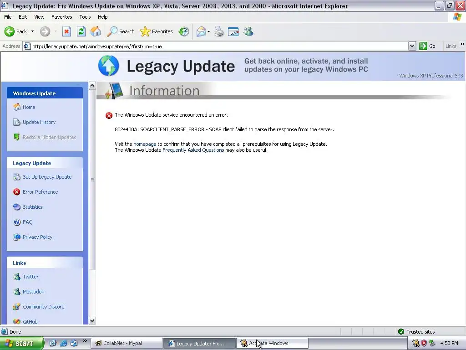Open the Edit menu

23,17
